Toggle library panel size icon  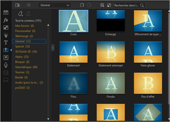click(109, 5)
